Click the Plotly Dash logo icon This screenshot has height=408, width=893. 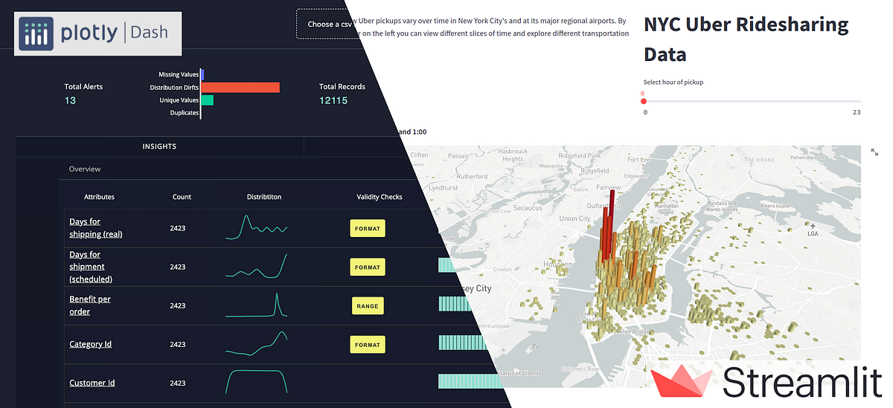[36, 33]
